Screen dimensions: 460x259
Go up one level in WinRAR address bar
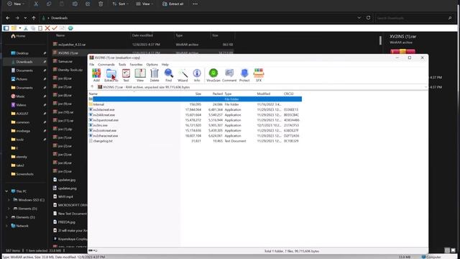pyautogui.click(x=92, y=87)
